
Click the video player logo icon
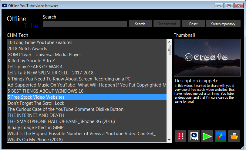click(x=194, y=136)
